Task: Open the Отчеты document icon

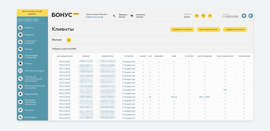Action: [21, 64]
